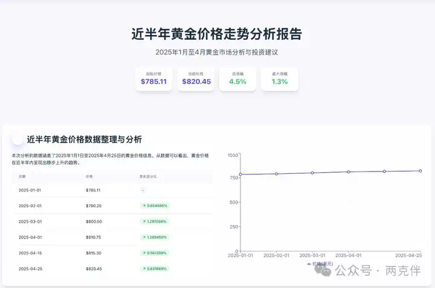Open the 起始价格 $785.11 summary card
The image size is (435, 288).
153,78
